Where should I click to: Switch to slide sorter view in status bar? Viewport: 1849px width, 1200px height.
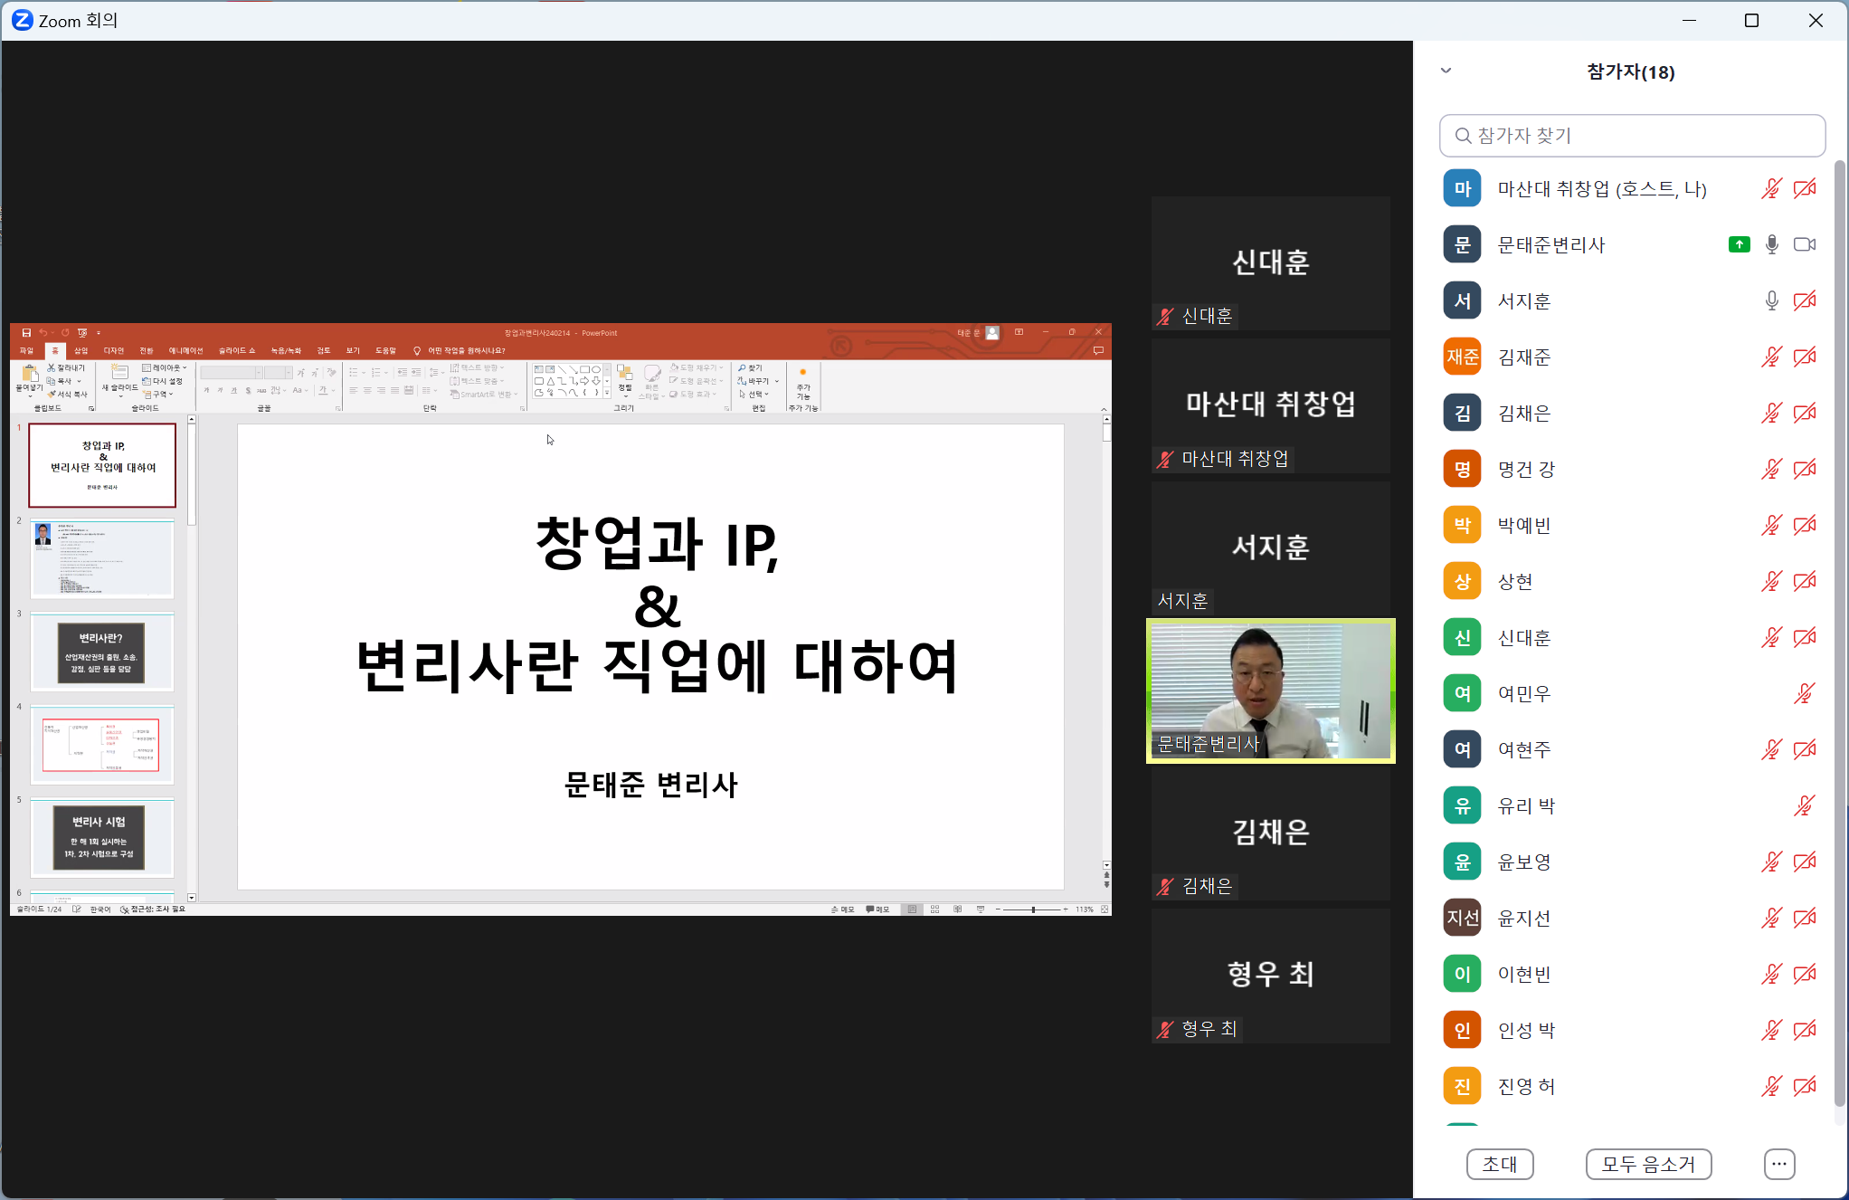click(x=934, y=909)
